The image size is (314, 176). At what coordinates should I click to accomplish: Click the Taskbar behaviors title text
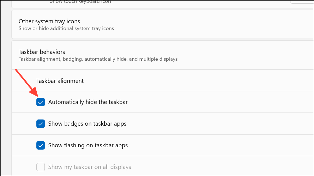[x=42, y=52]
